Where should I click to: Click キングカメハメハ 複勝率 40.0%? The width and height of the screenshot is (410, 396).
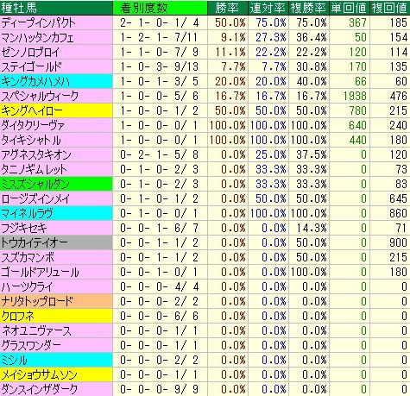(x=312, y=81)
